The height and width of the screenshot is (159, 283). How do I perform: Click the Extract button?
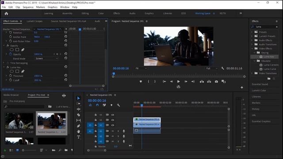click(209, 81)
